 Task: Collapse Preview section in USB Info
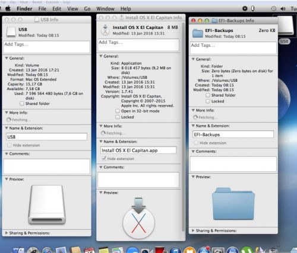[x=7, y=179]
